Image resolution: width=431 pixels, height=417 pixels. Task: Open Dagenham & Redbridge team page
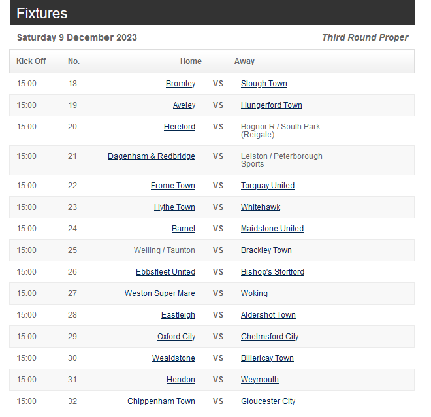click(152, 156)
